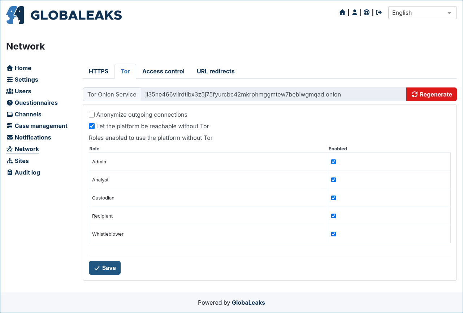
Task: Open user preferences via person icon
Action: tap(355, 13)
